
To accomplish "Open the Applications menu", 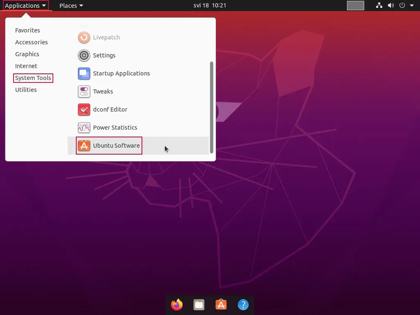I will point(25,6).
